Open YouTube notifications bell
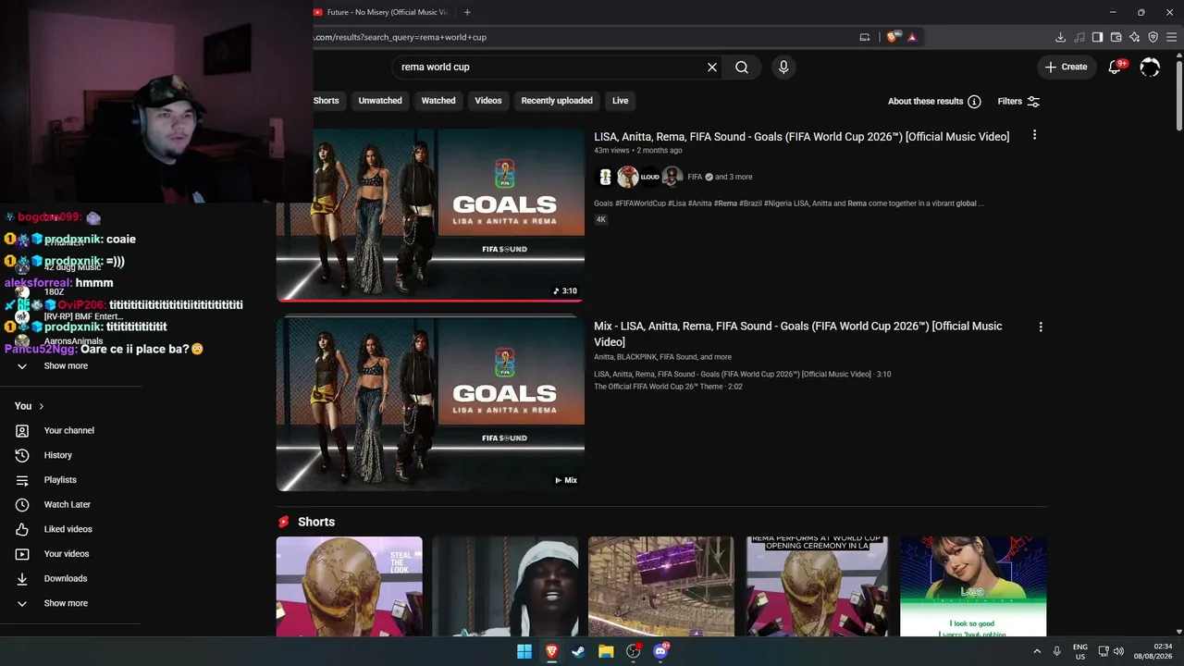This screenshot has width=1184, height=666. (1115, 67)
